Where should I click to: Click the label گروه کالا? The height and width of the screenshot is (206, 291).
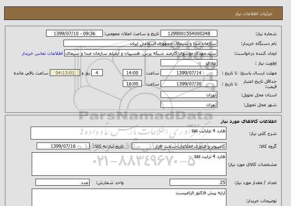(268, 146)
